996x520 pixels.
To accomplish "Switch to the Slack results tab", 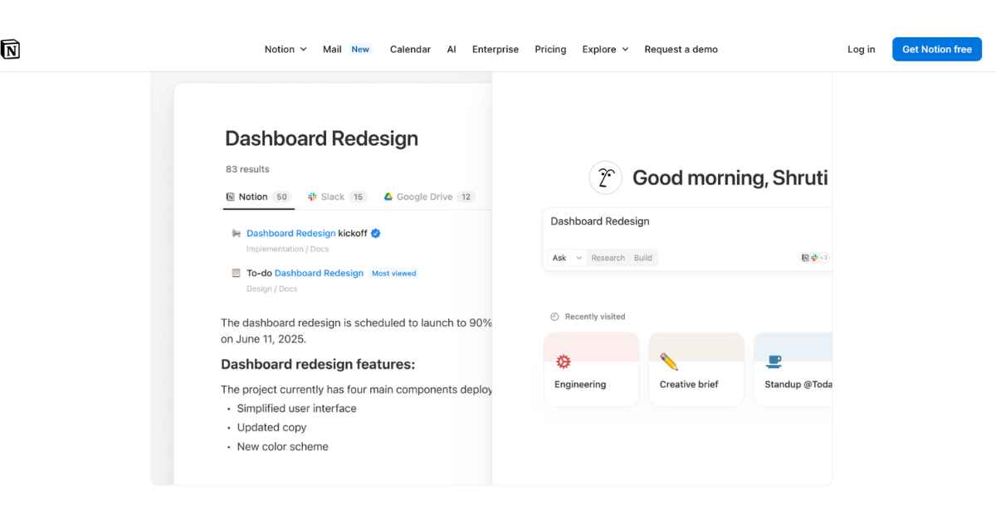I will click(337, 197).
